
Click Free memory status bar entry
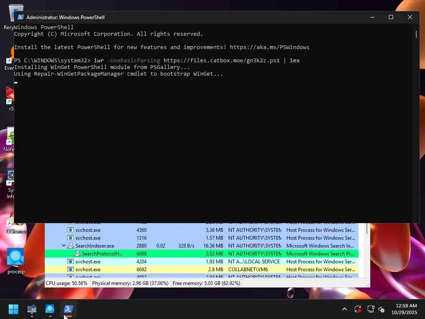[x=206, y=283]
